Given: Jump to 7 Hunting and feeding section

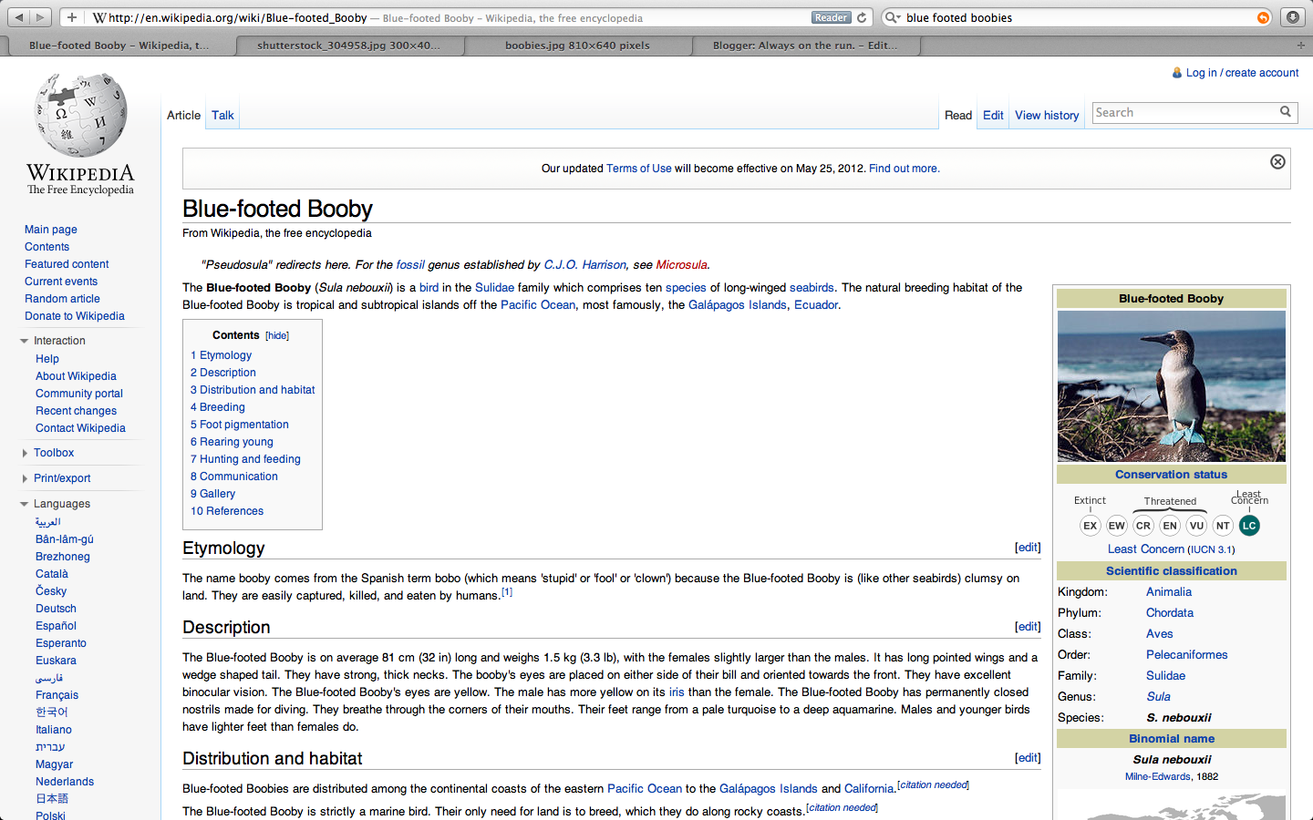Looking at the screenshot, I should point(245,459).
